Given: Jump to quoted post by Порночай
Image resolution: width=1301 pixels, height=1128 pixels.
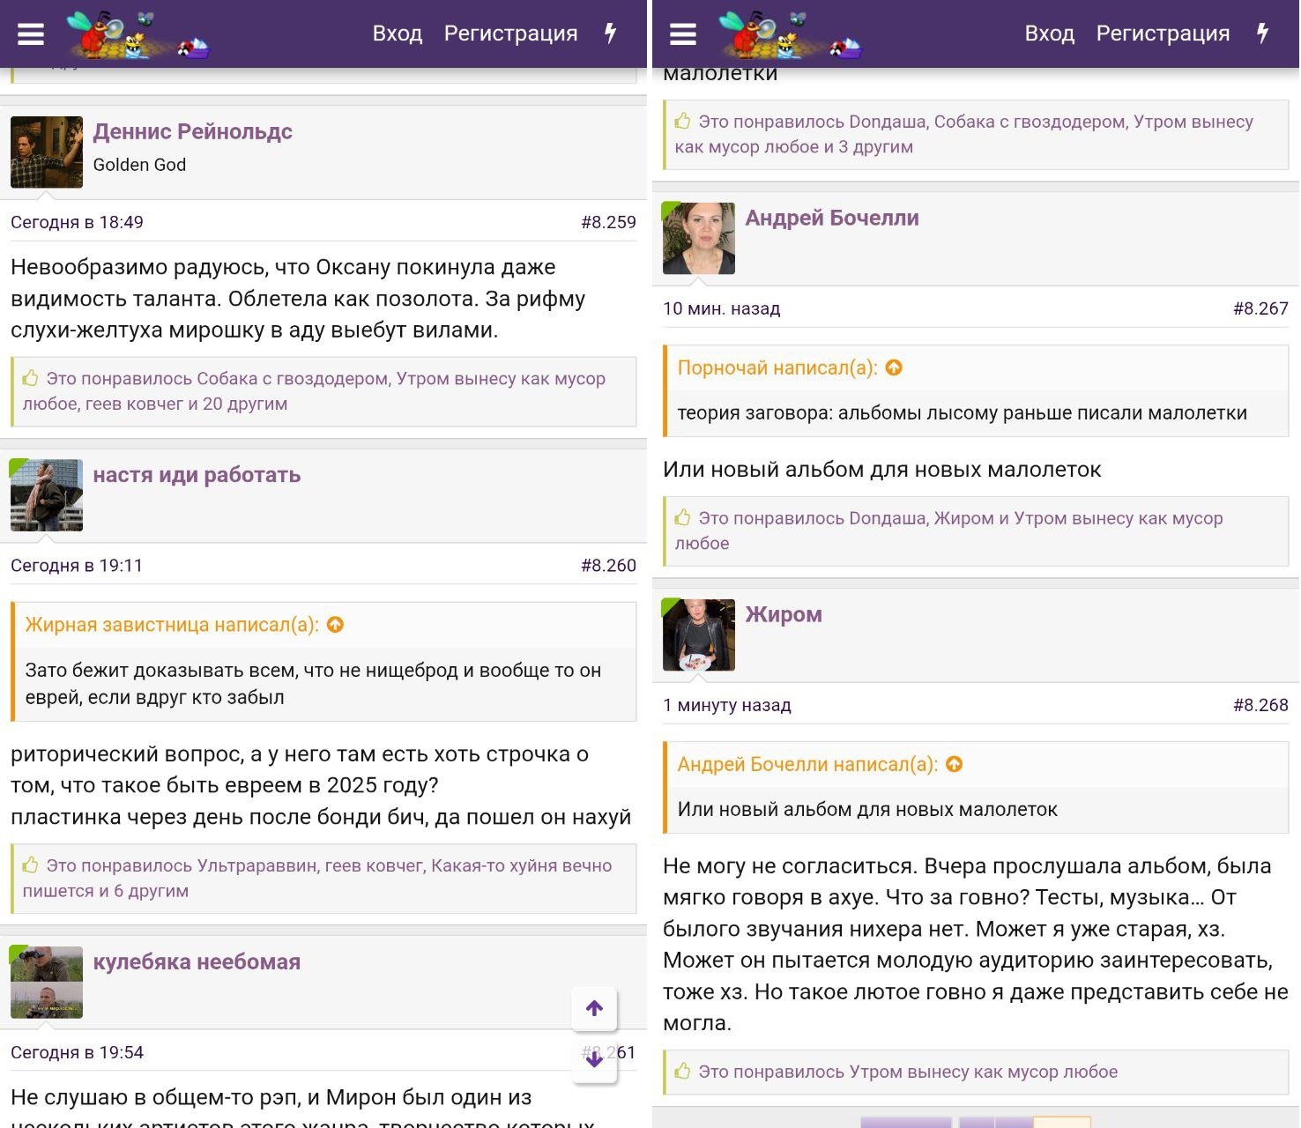Looking at the screenshot, I should [x=894, y=368].
